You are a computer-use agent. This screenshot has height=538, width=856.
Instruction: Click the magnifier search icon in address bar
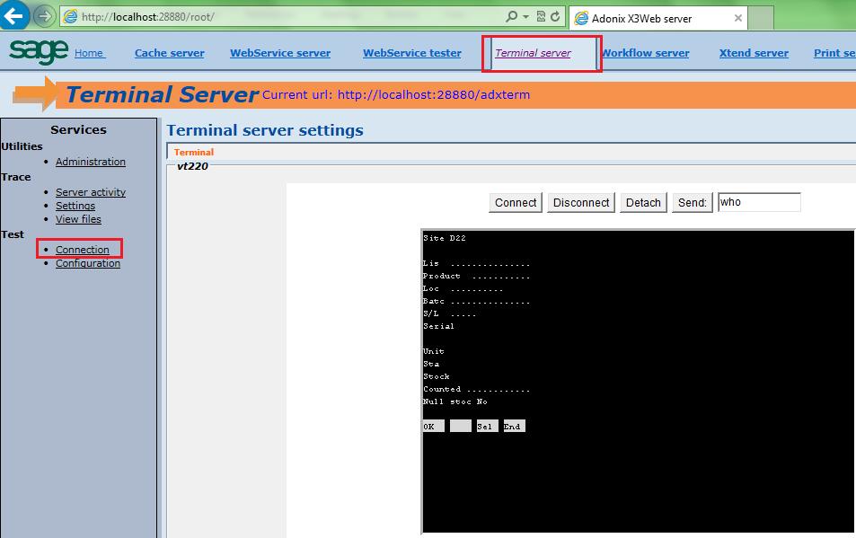point(511,16)
